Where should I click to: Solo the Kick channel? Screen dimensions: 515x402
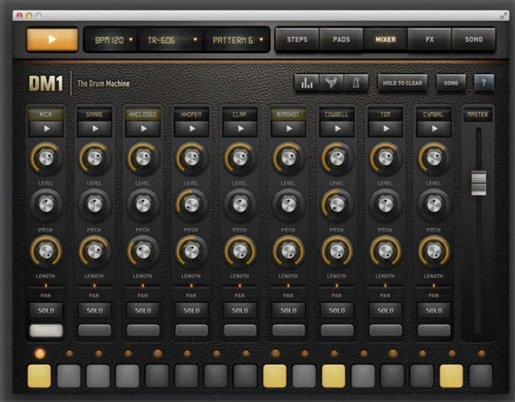(46, 310)
